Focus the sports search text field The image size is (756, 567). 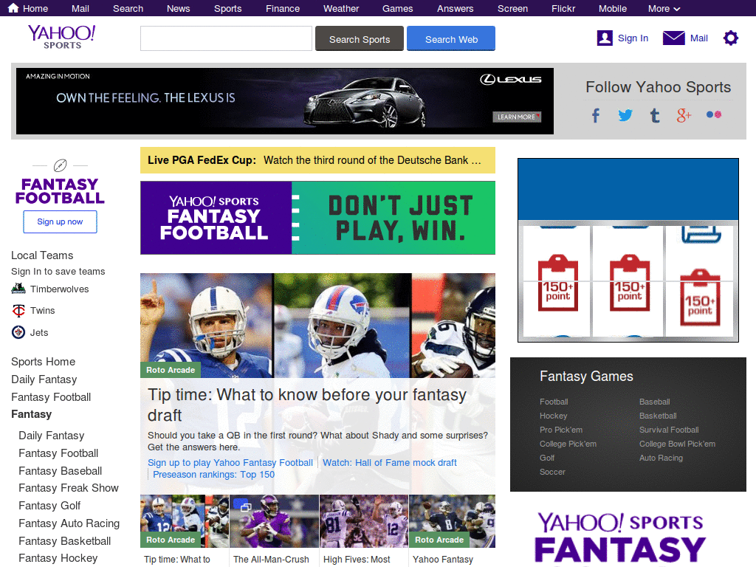tap(226, 38)
